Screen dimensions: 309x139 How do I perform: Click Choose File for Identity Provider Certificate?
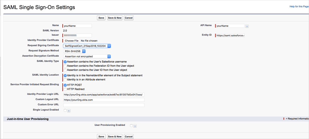click(x=72, y=41)
